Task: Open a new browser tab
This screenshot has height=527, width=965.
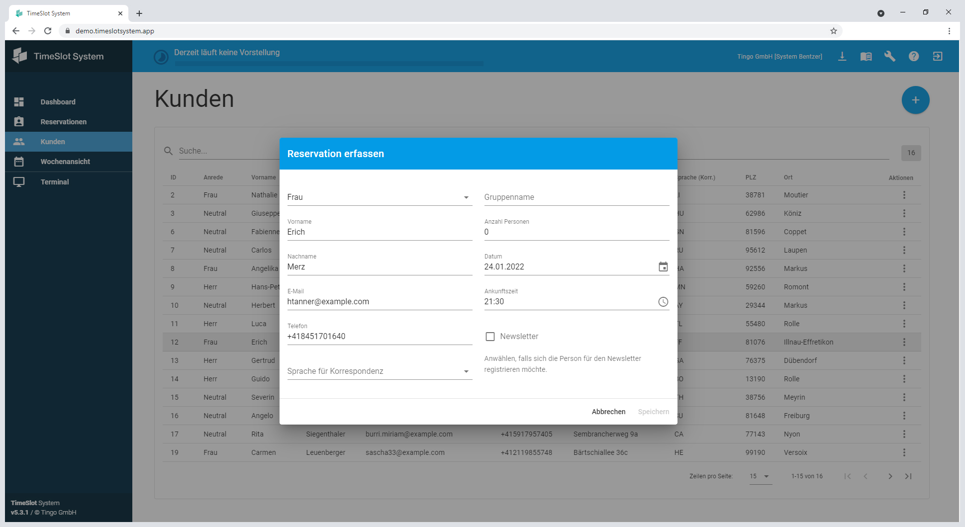Action: tap(139, 13)
